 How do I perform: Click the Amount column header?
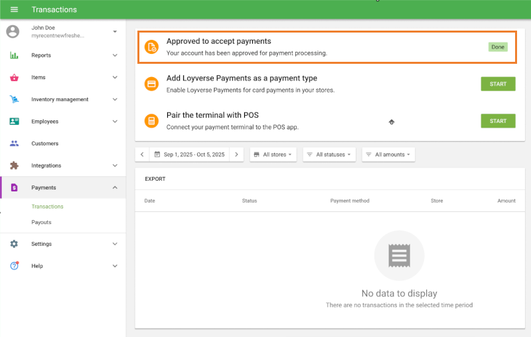tap(506, 201)
